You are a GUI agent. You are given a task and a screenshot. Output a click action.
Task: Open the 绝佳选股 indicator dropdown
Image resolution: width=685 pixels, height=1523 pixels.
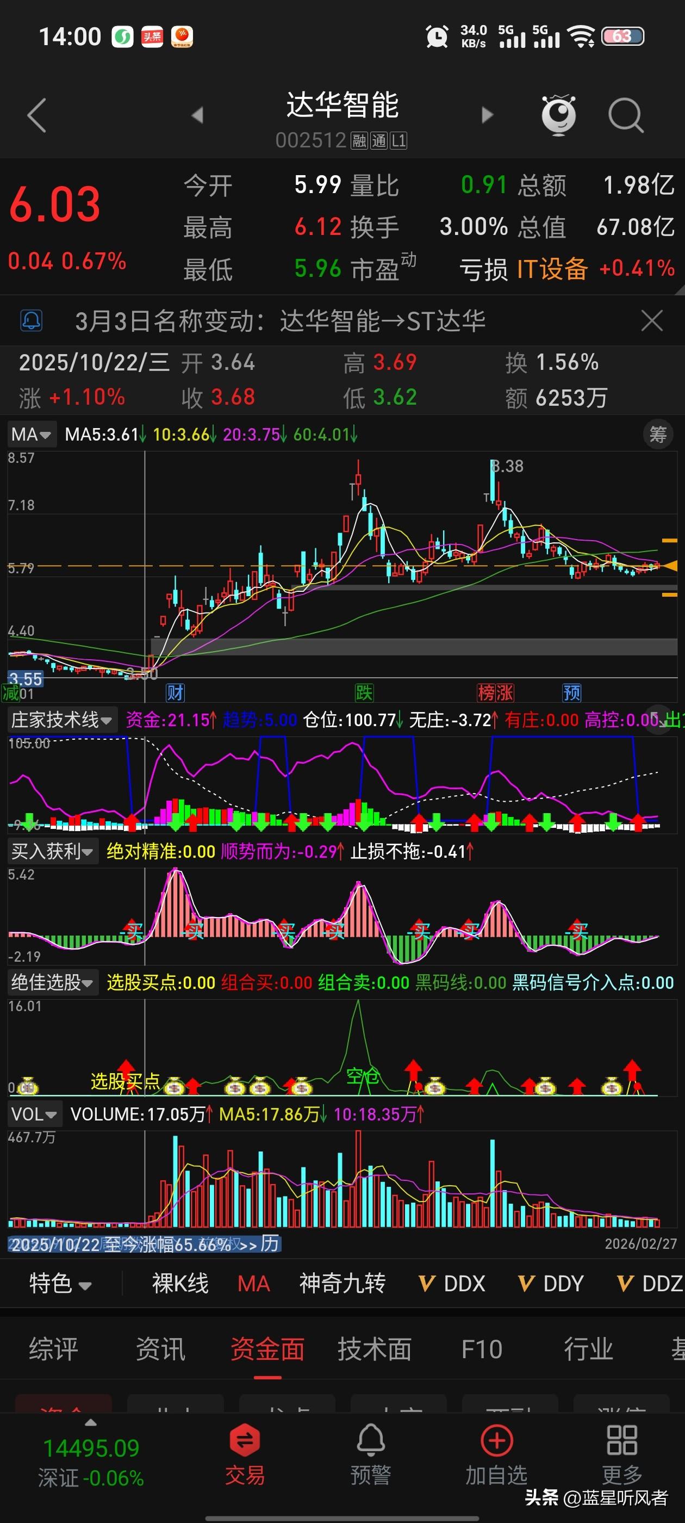pos(53,983)
